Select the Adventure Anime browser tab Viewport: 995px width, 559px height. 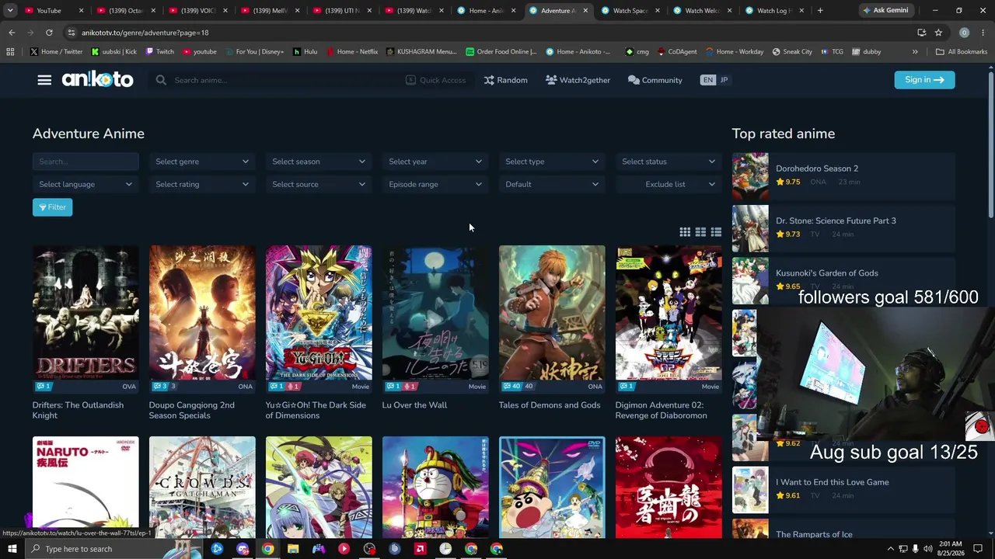(558, 11)
